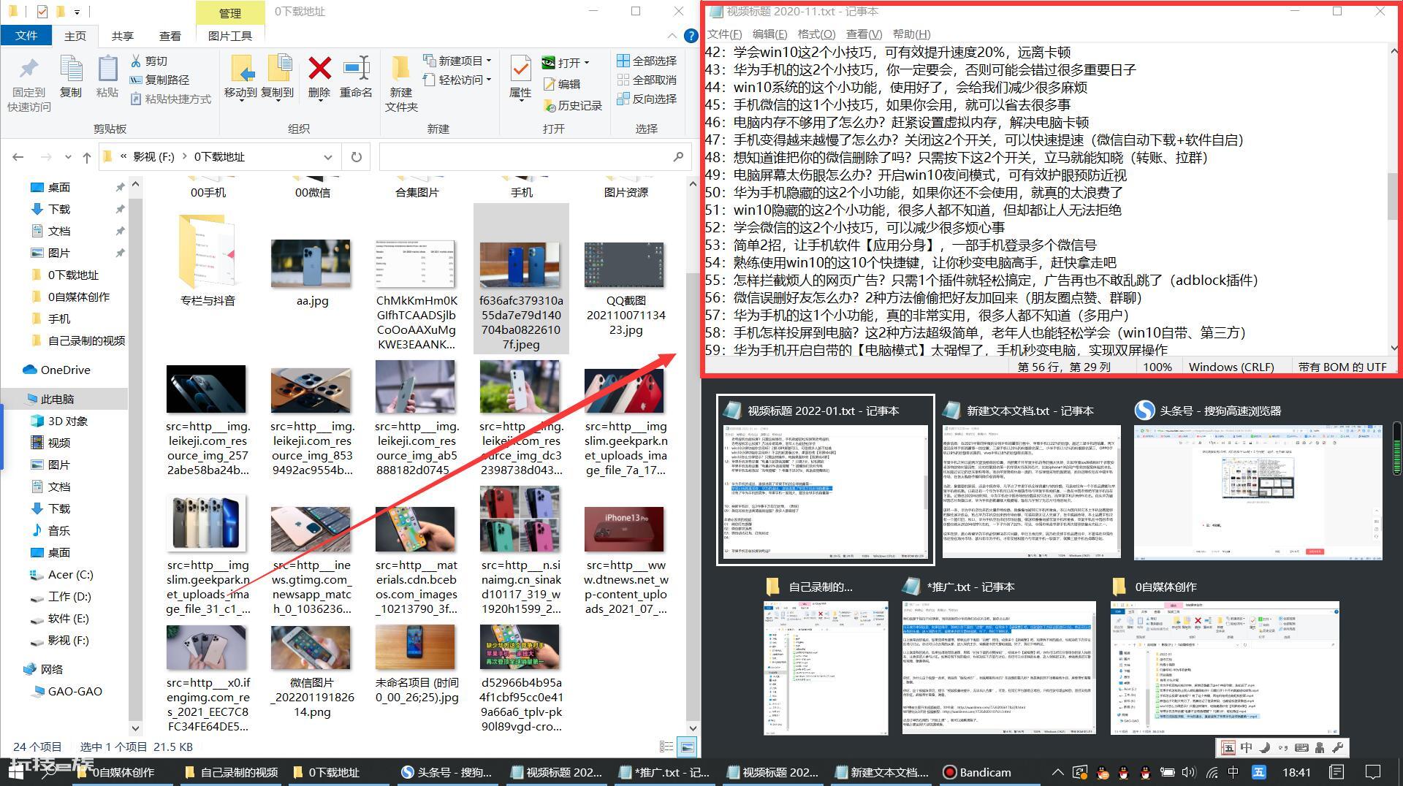
Task: Click the Back navigation arrow
Action: pyautogui.click(x=18, y=157)
